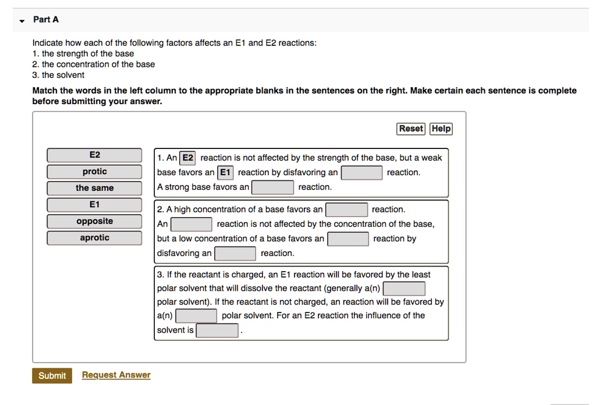Click blank after 'low concentration of a base favors an'
The width and height of the screenshot is (596, 405).
(348, 238)
